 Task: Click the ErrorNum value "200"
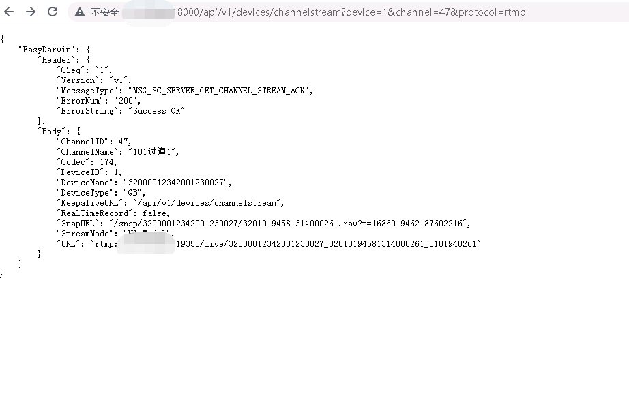[x=126, y=101]
